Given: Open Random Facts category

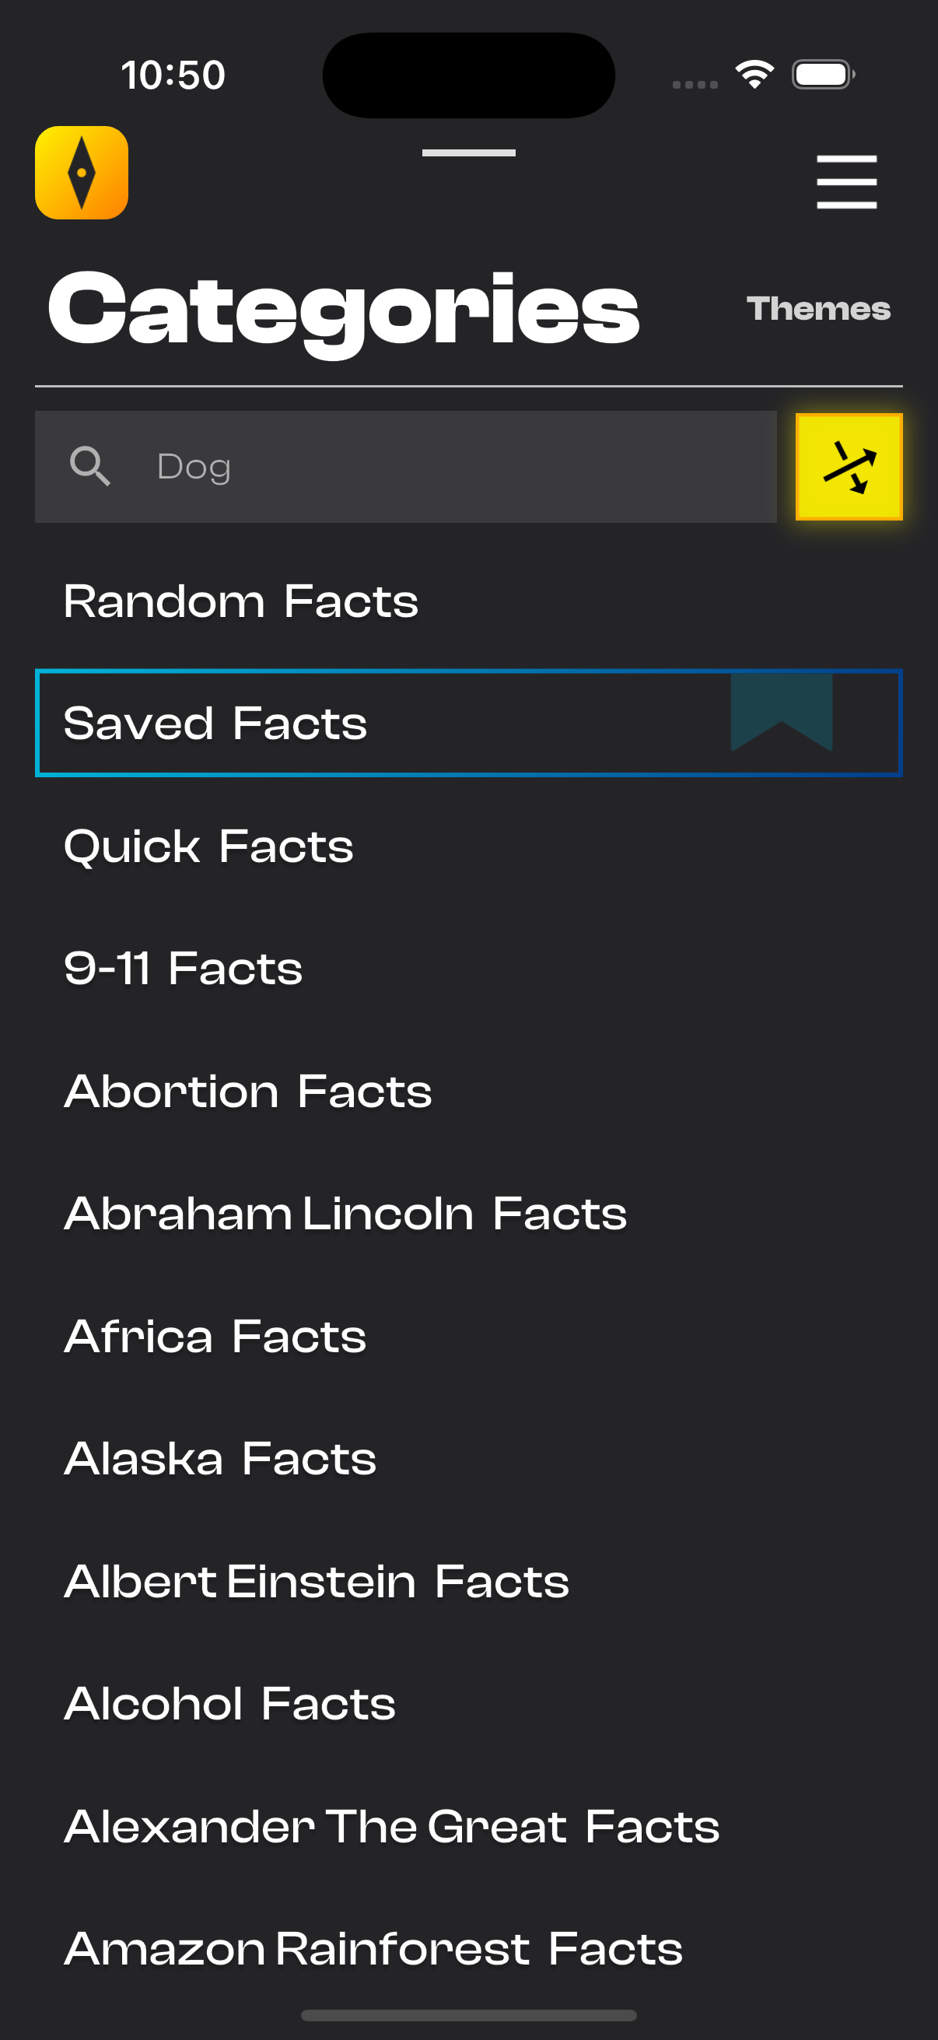Looking at the screenshot, I should [x=468, y=601].
